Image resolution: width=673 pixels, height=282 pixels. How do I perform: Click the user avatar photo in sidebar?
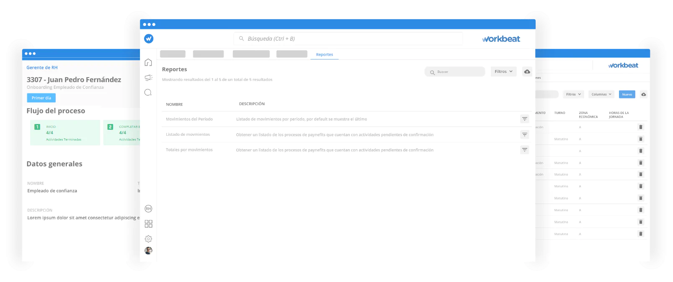click(x=148, y=251)
